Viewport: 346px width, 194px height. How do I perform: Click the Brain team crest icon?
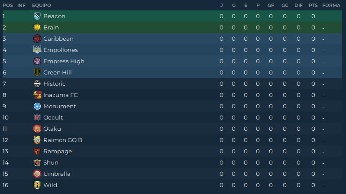[37, 27]
